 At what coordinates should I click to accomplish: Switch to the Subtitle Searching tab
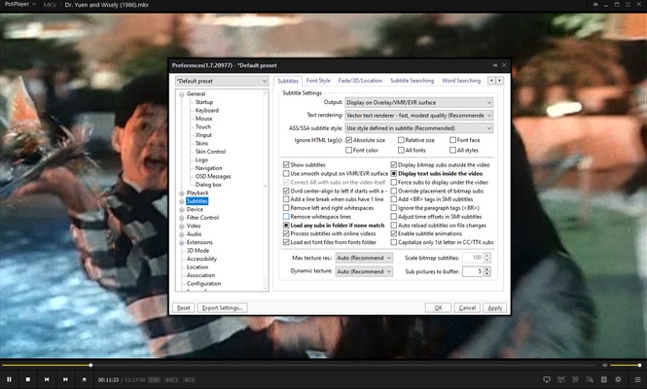(412, 81)
